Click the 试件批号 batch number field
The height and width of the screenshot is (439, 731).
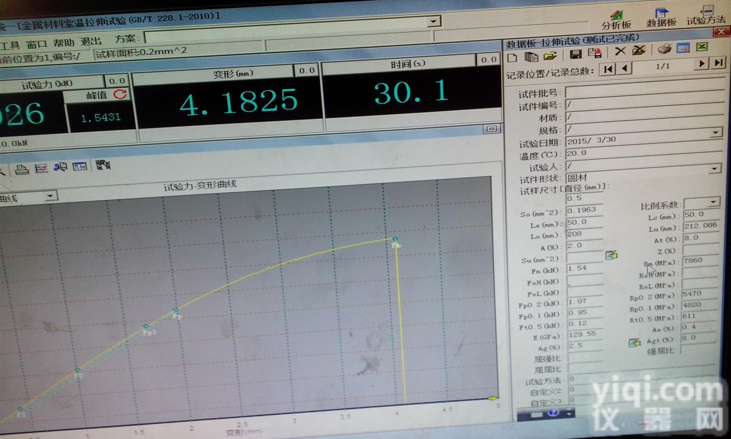pyautogui.click(x=640, y=93)
